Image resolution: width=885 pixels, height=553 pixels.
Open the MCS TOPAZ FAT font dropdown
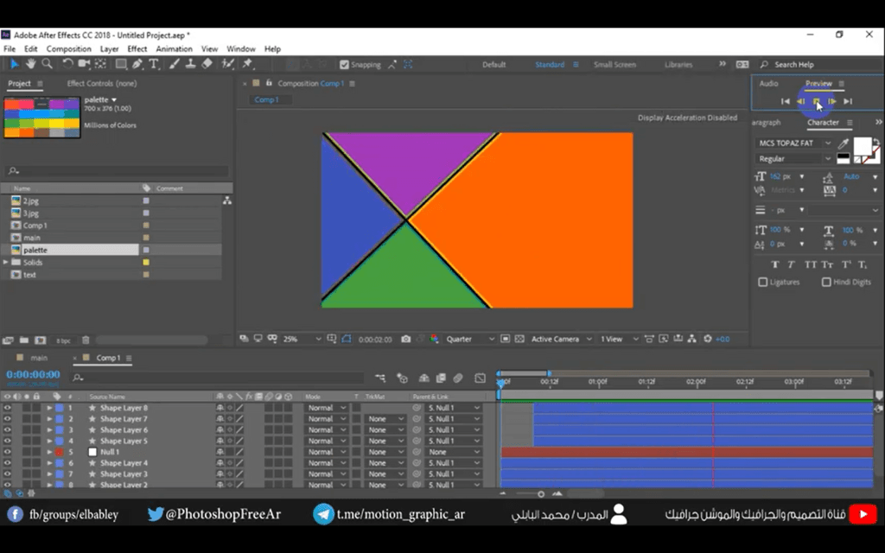tap(795, 143)
